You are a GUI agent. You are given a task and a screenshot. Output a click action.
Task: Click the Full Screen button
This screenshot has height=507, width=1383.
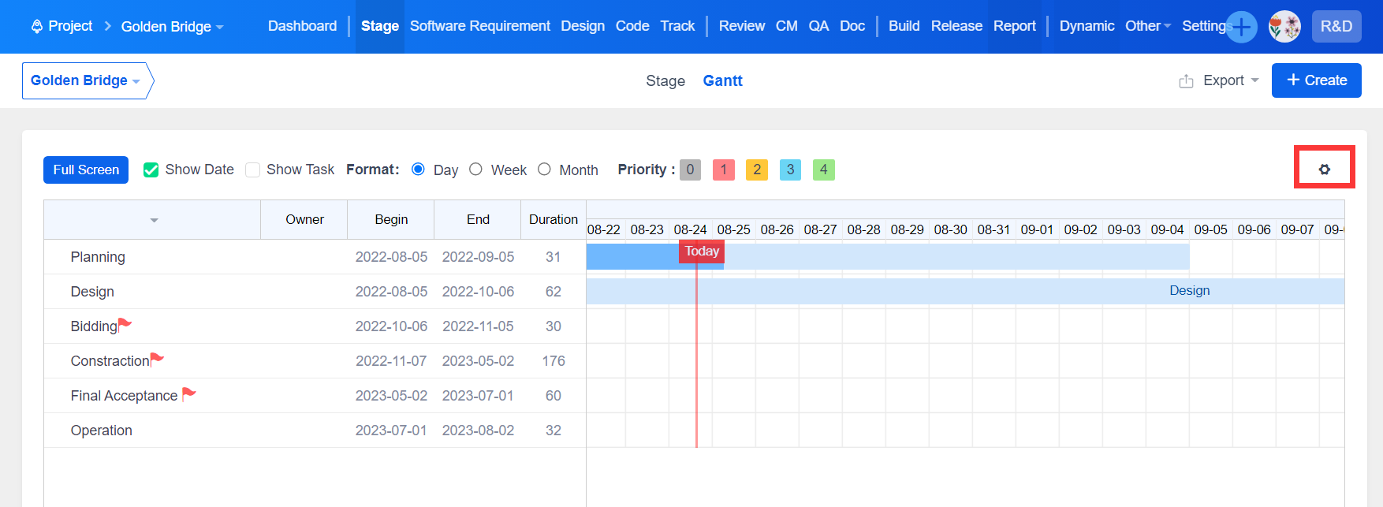[x=86, y=170]
